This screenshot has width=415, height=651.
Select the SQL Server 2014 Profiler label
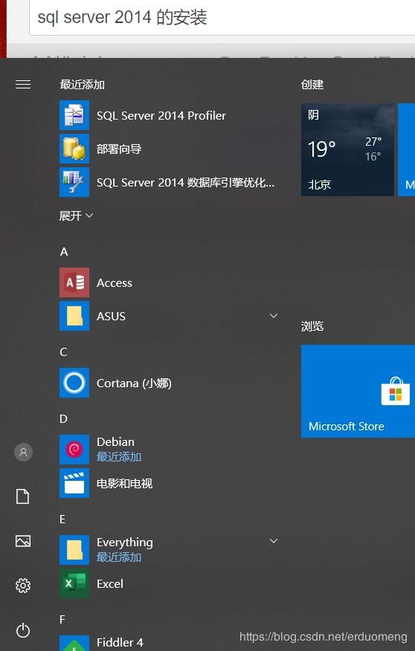point(161,115)
